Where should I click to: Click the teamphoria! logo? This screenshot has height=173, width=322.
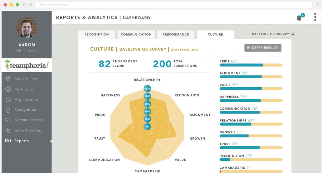(x=26, y=65)
